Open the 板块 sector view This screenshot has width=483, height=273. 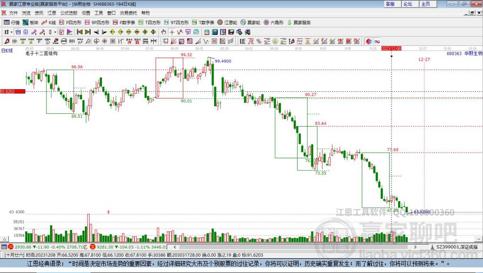click(30, 23)
